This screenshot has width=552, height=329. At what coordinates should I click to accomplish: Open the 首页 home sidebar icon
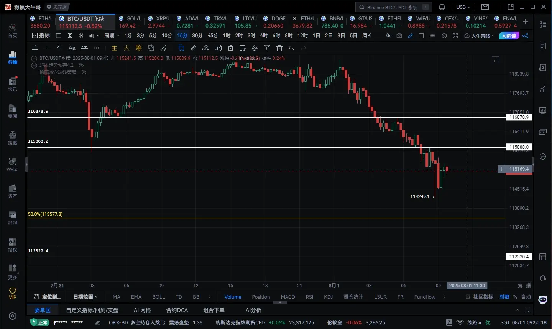click(13, 31)
